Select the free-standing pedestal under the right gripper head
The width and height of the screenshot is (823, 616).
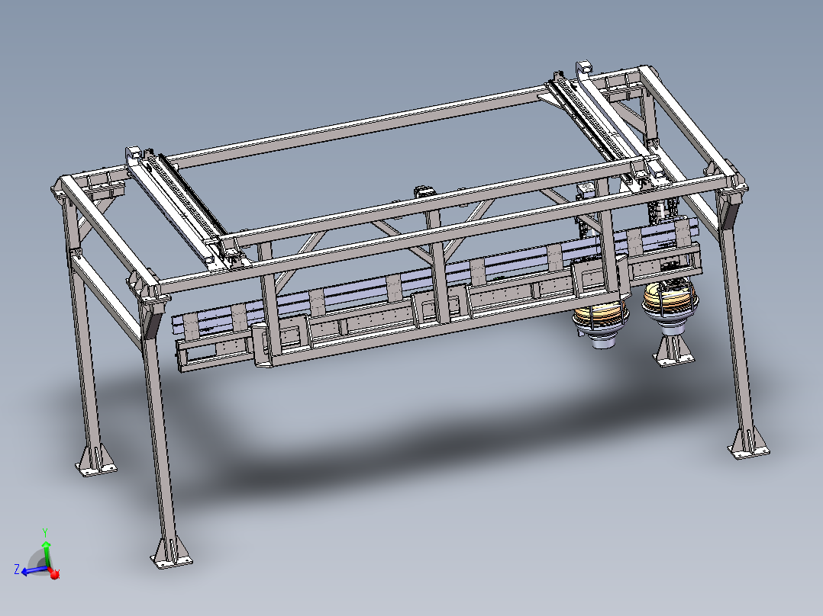coord(673,350)
